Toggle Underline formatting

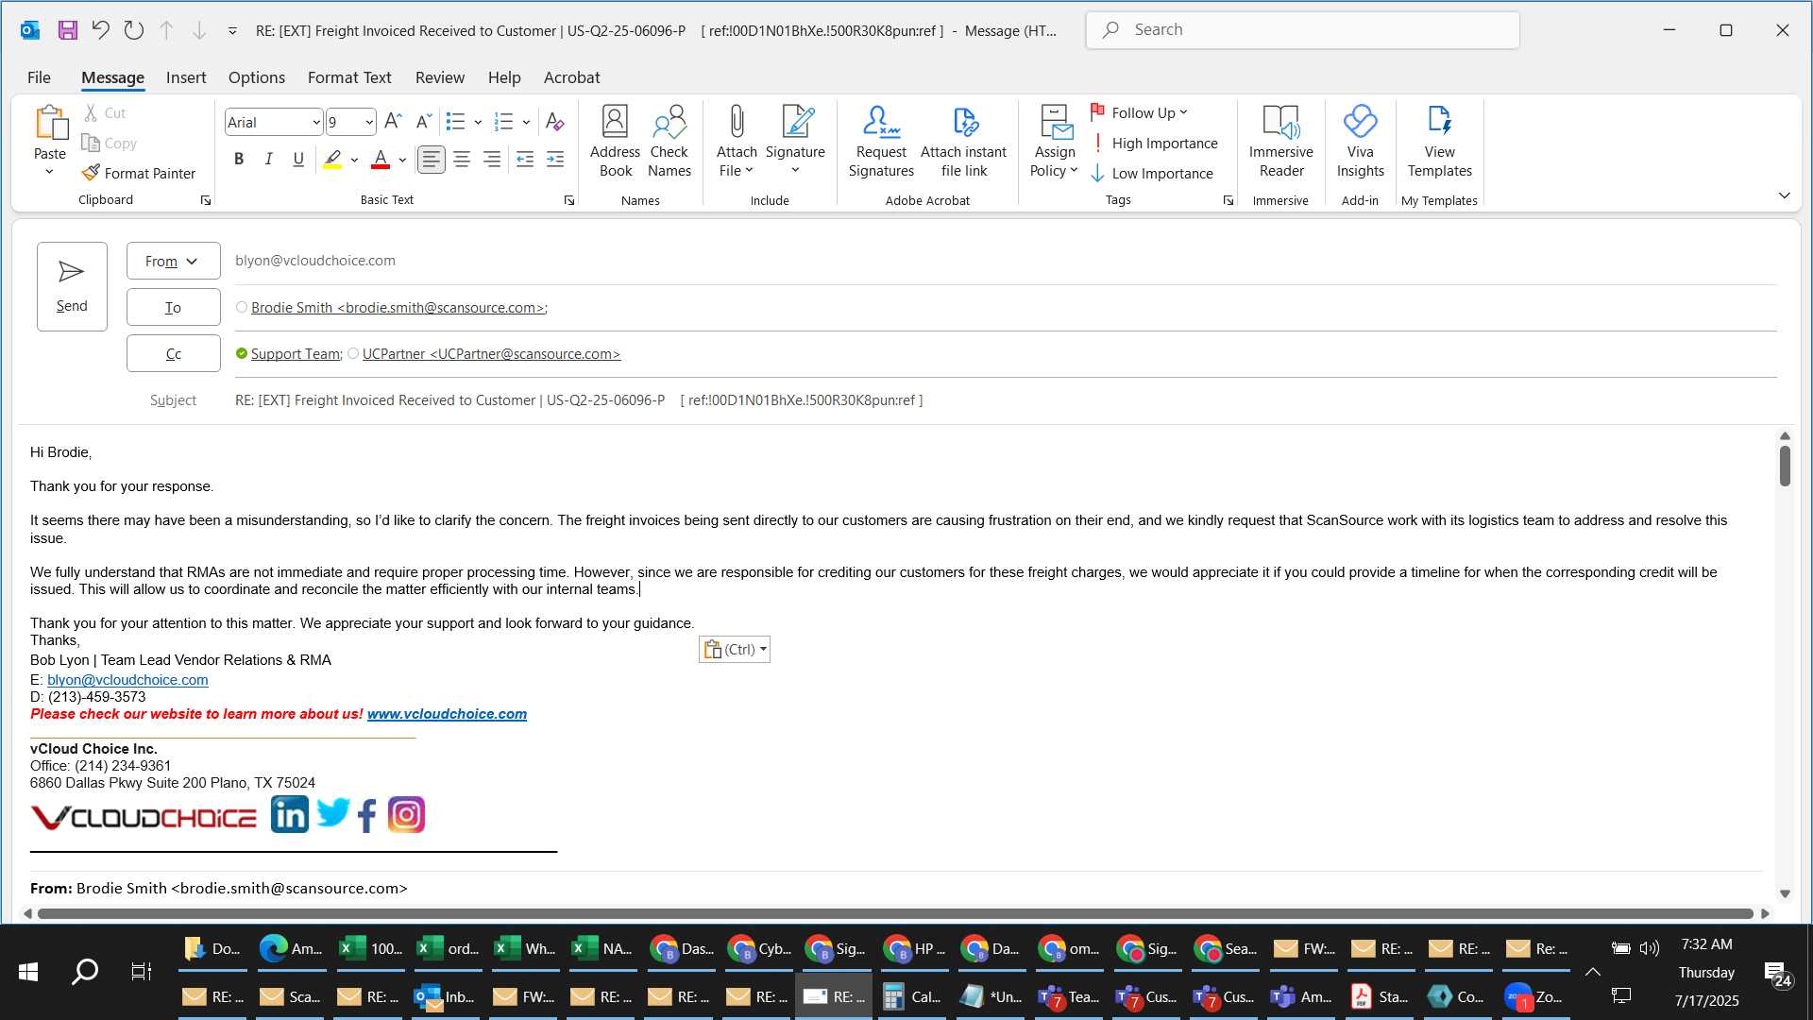298,160
